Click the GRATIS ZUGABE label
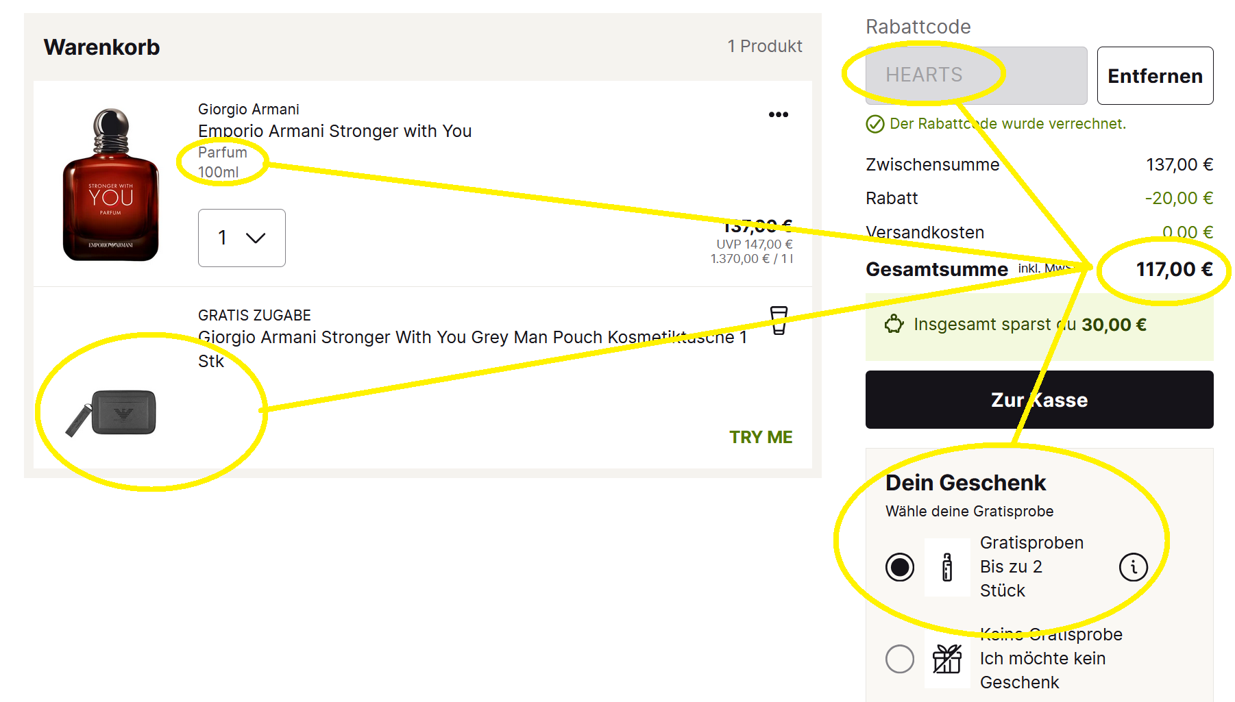This screenshot has height=702, width=1235. pyautogui.click(x=254, y=316)
